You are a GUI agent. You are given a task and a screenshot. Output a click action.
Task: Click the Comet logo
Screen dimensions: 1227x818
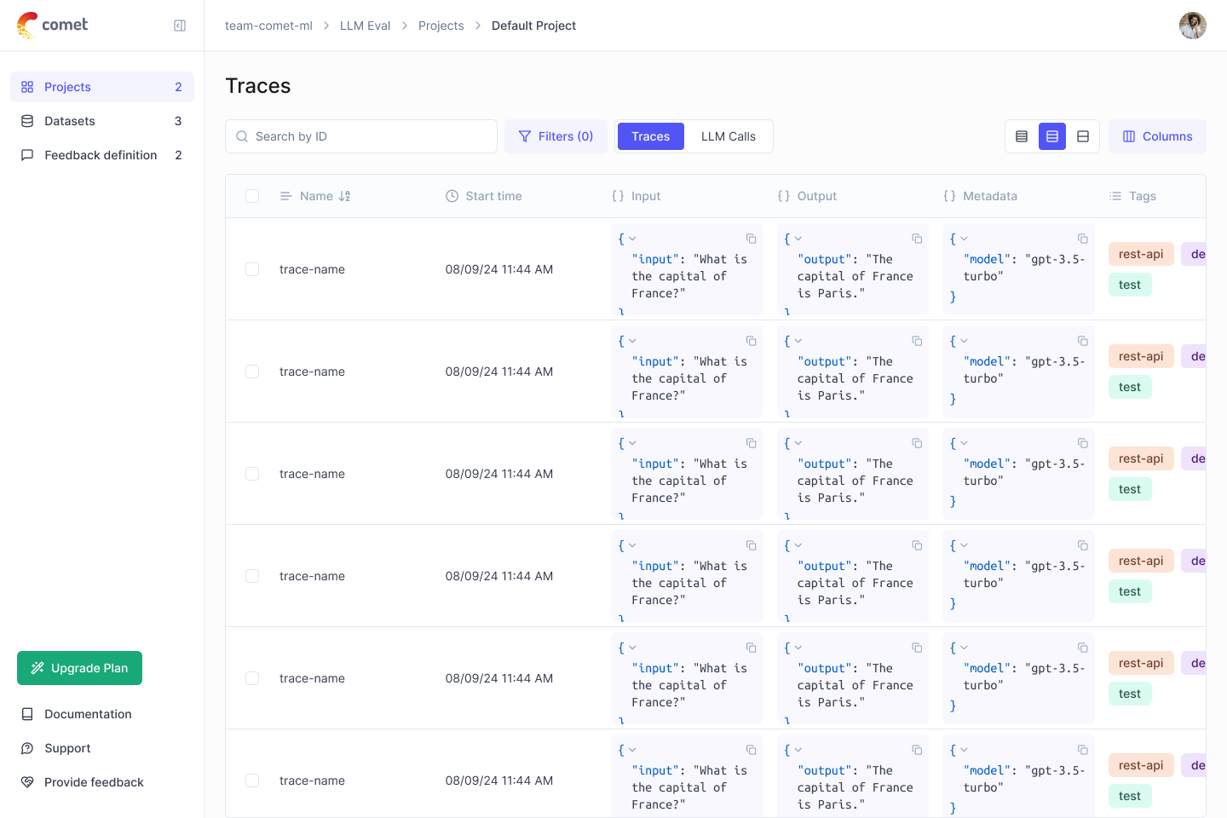52,25
